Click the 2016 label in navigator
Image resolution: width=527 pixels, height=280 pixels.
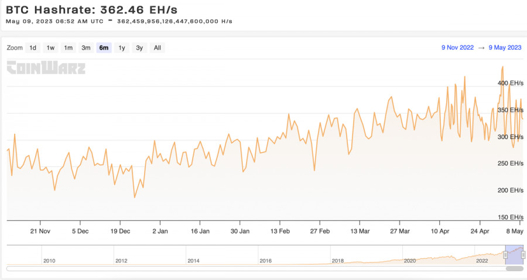[265, 261]
